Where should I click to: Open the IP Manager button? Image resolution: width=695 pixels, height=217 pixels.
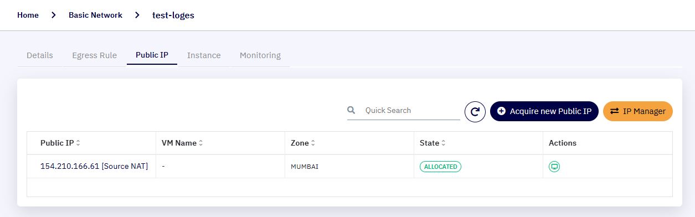[x=638, y=111]
